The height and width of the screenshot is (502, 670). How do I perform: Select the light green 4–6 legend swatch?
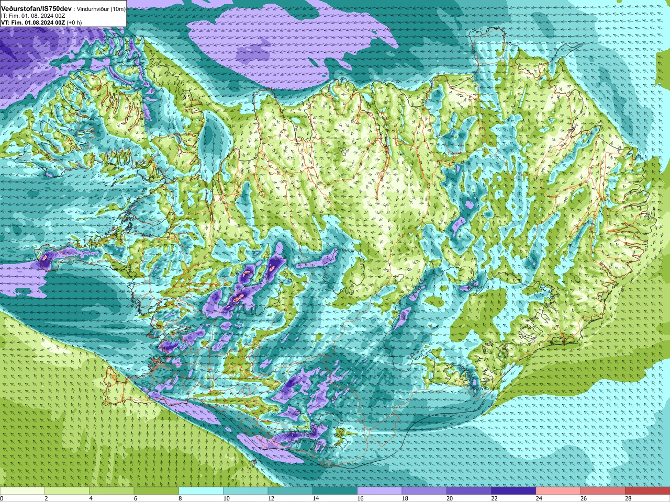pyautogui.click(x=111, y=491)
